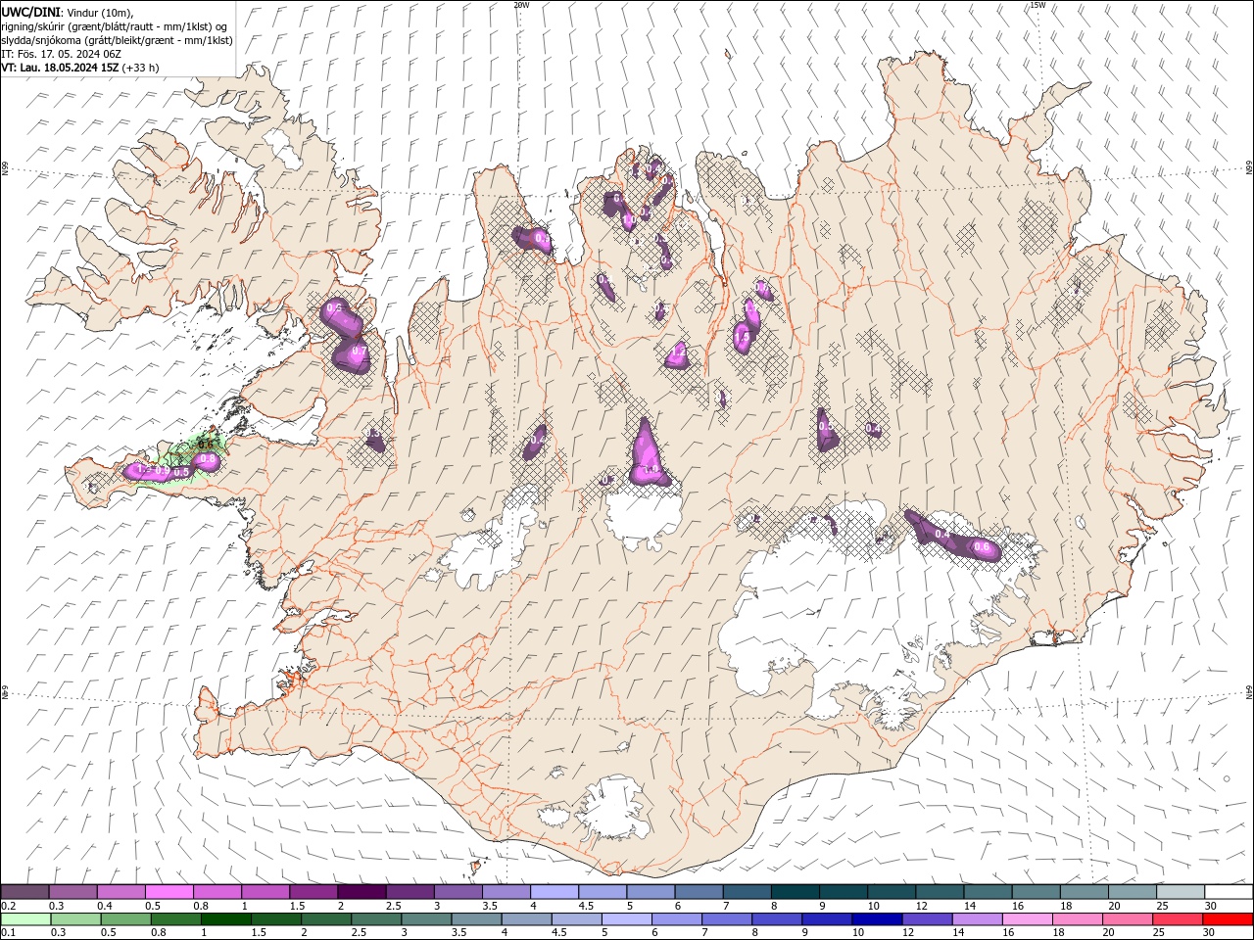1254x940 pixels.
Task: Click the white swatch labeled 30 on the upper scale
Action: pos(1229,892)
